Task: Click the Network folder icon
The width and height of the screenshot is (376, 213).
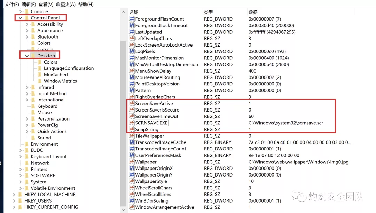Action: pyautogui.click(x=26, y=163)
